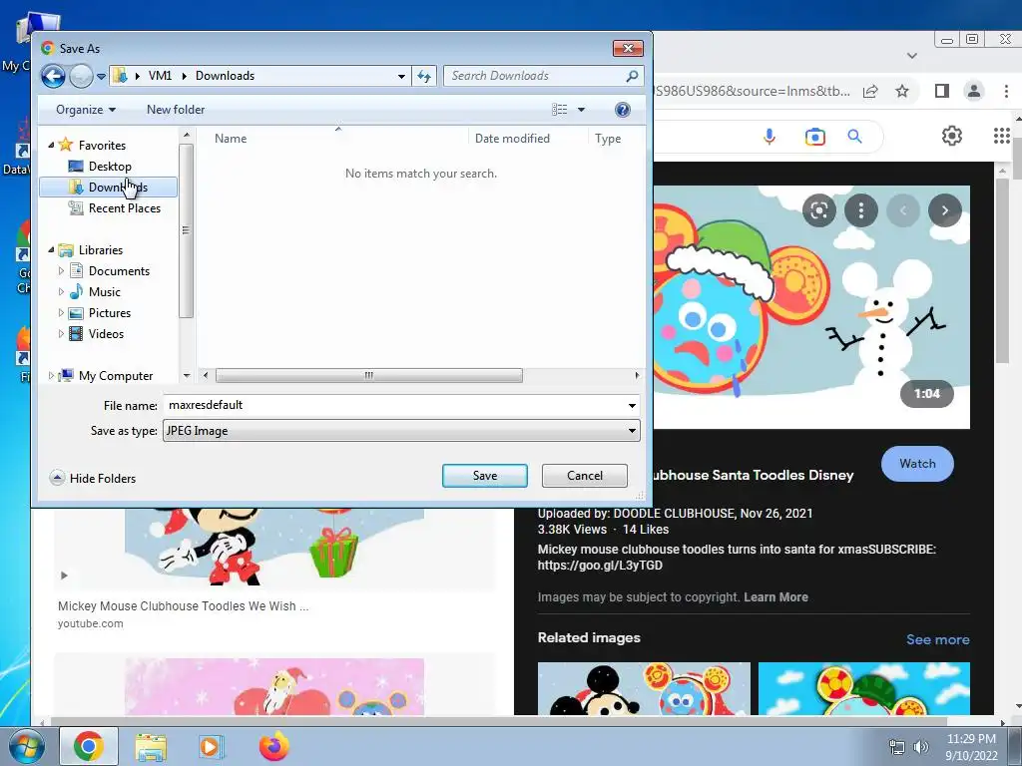1022x766 pixels.
Task: Go to next image with right arrow
Action: point(945,210)
